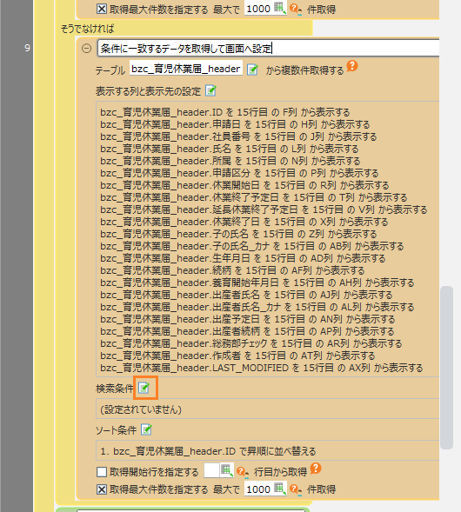Open help icon beside bottom 件取得

point(296,489)
